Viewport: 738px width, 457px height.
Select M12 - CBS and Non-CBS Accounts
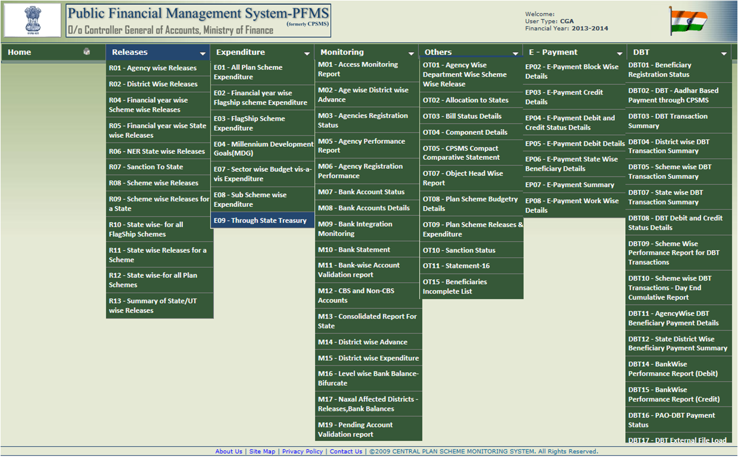pos(368,295)
